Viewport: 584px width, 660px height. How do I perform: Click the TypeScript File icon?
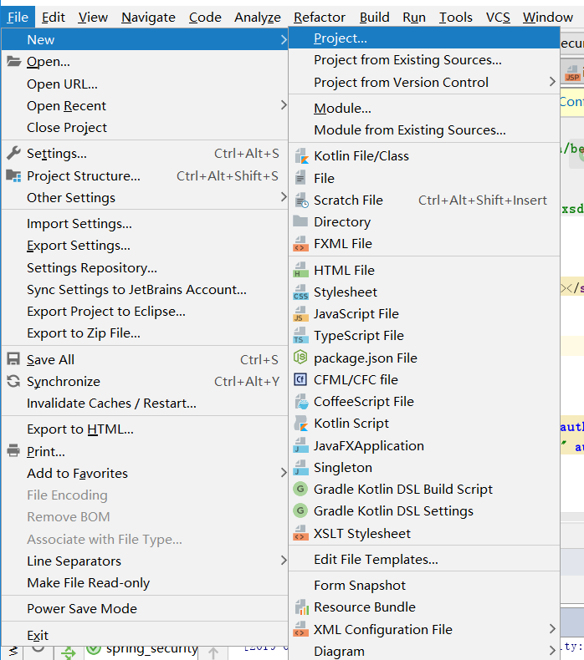coord(300,336)
